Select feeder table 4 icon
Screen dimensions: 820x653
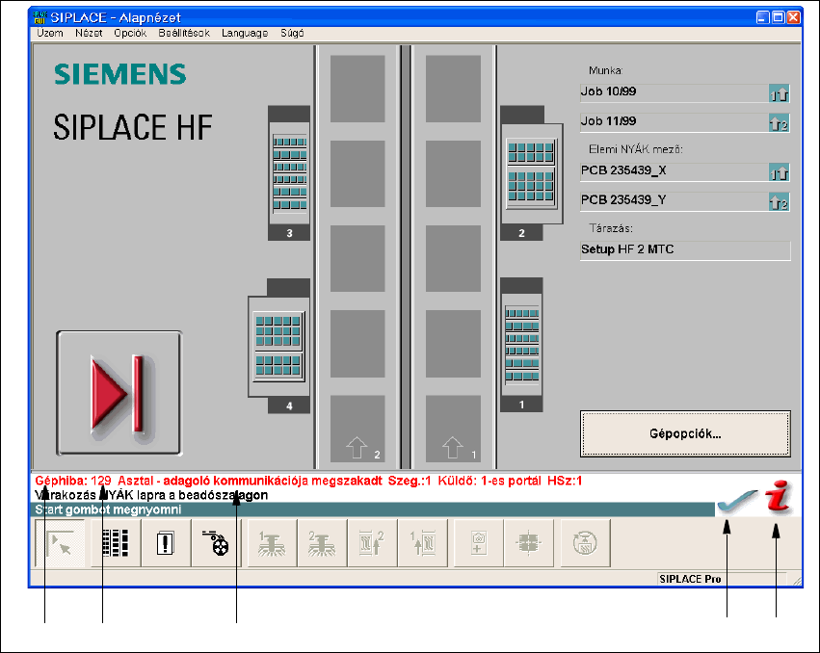pyautogui.click(x=279, y=346)
